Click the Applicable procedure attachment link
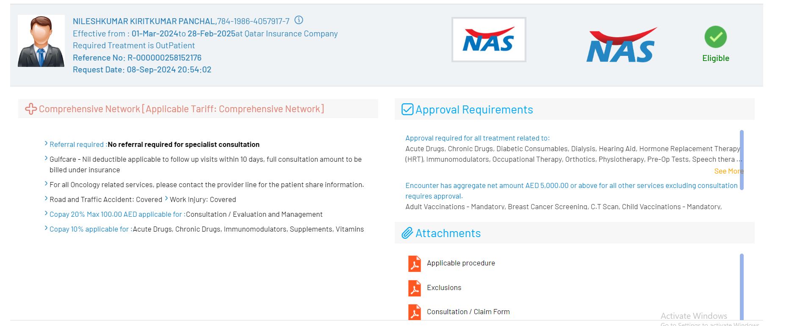This screenshot has height=326, width=789. tap(461, 263)
